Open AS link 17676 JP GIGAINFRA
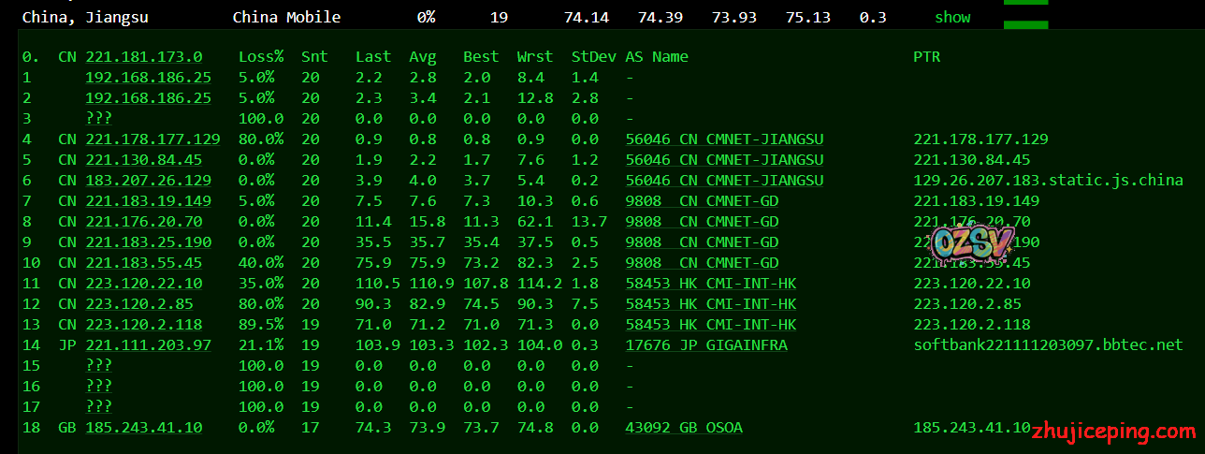 tap(706, 344)
